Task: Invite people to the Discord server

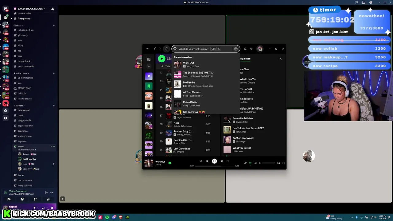Action: pyautogui.click(x=53, y=9)
